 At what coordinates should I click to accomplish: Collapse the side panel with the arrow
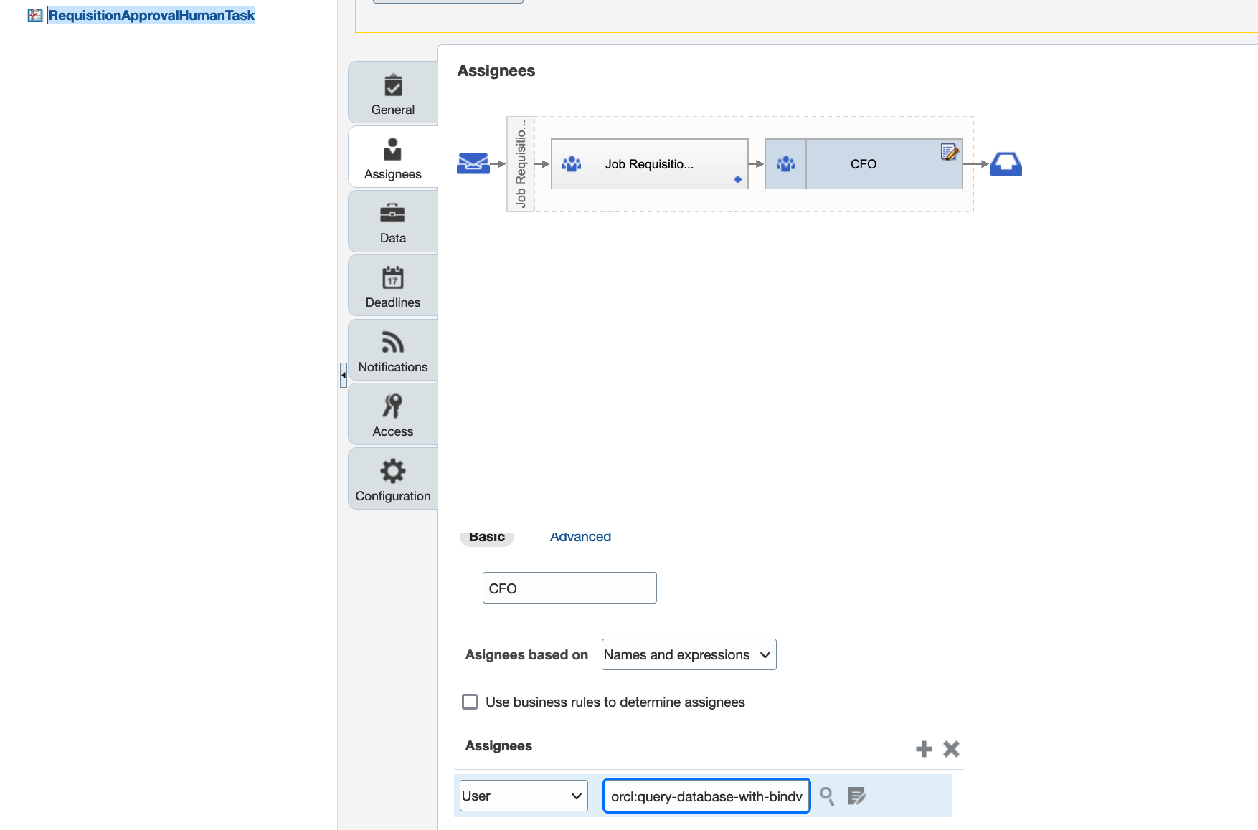(x=343, y=375)
